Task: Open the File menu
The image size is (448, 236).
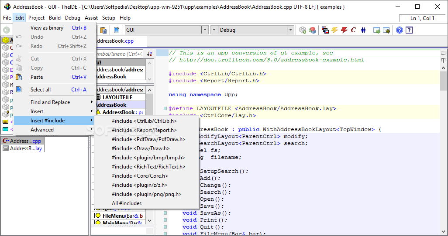Action: 7,18
